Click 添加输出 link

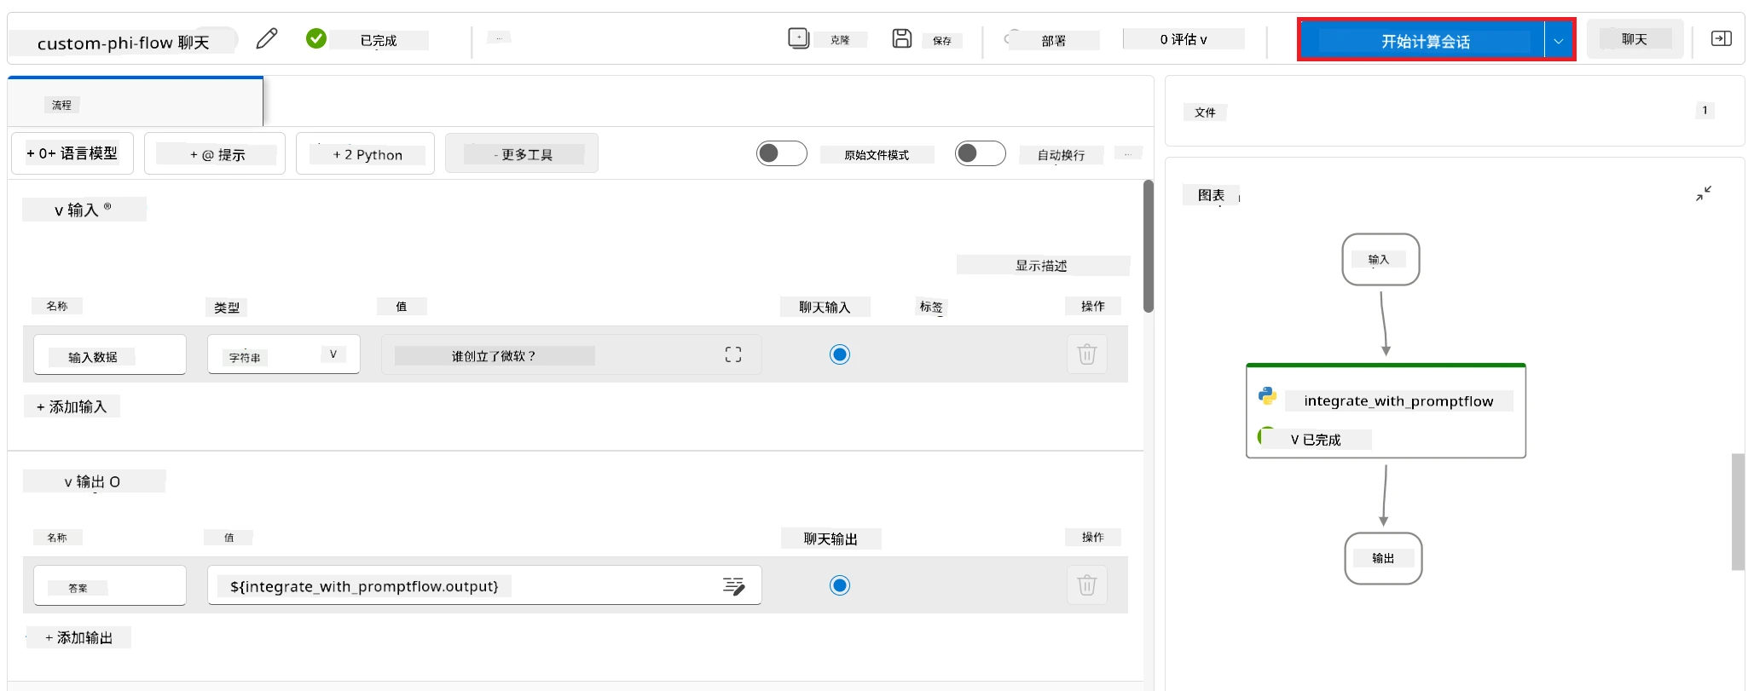point(78,637)
